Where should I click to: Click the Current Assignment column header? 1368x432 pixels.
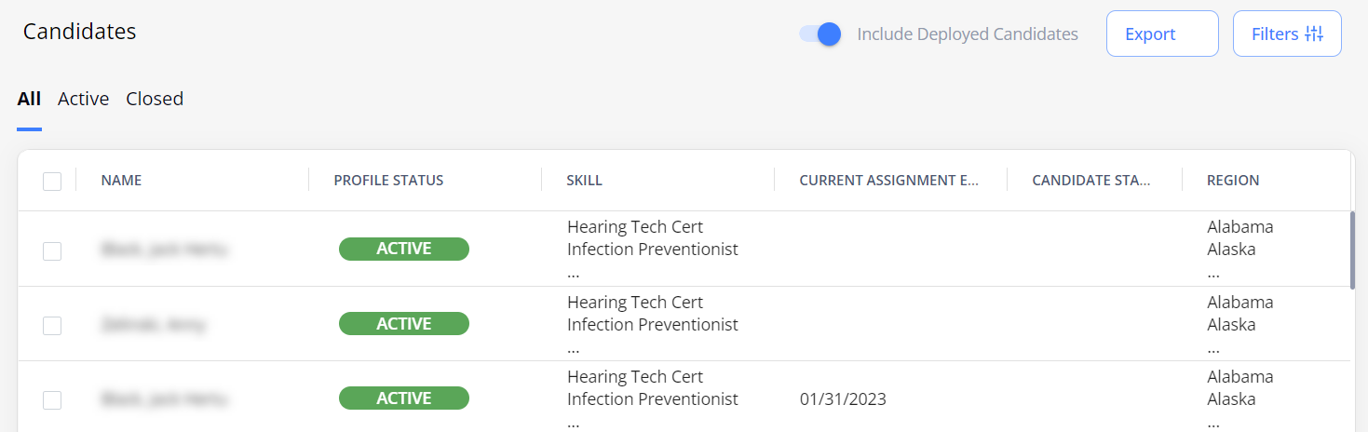pos(889,181)
